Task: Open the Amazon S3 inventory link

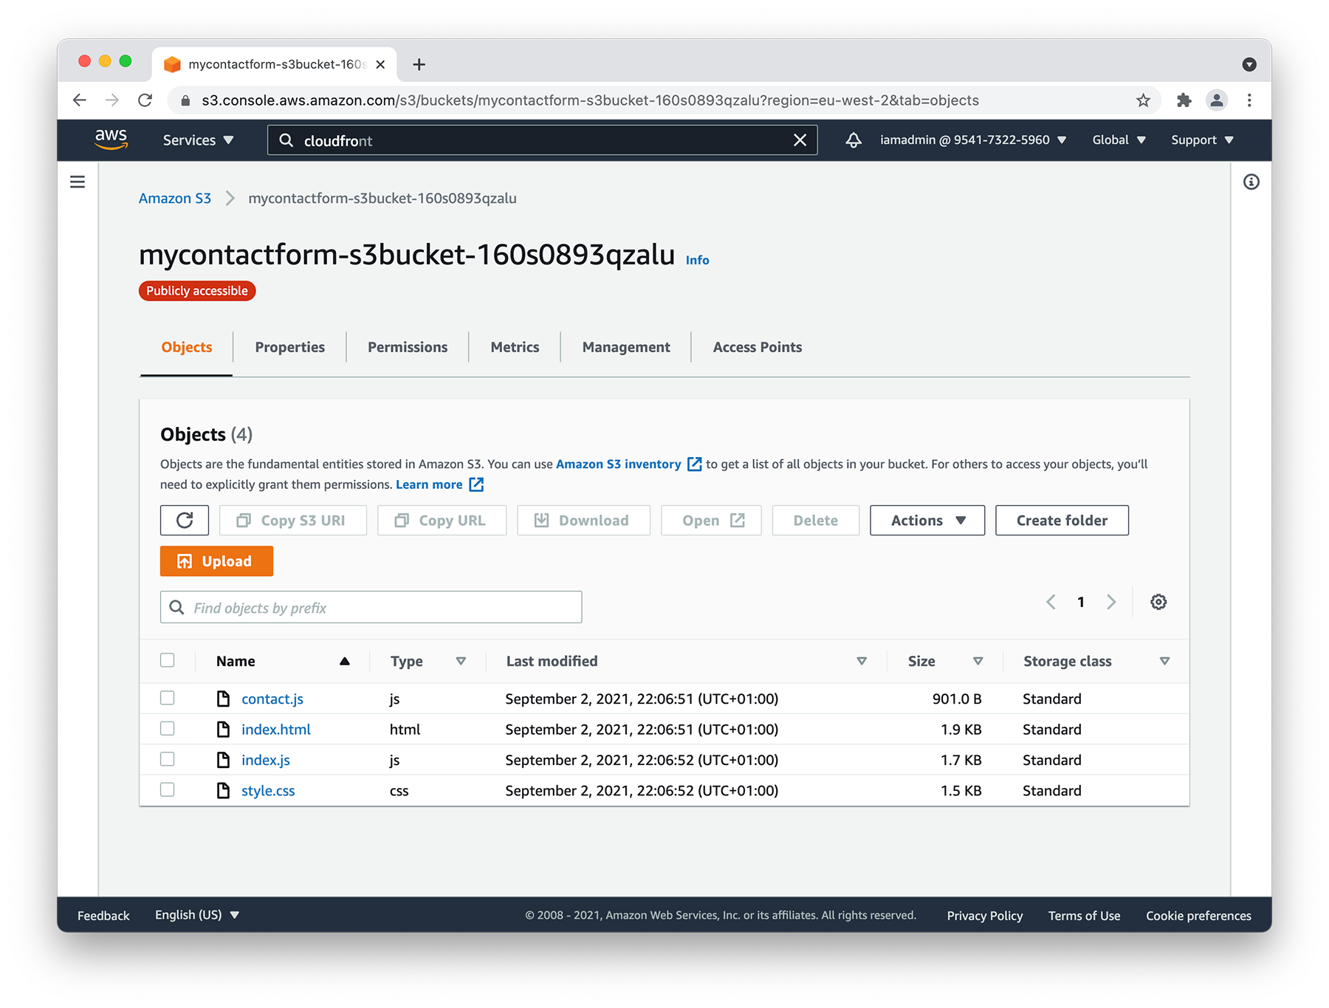Action: 619,464
